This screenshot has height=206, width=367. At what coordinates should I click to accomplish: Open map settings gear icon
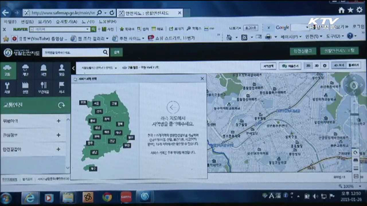coord(325,66)
